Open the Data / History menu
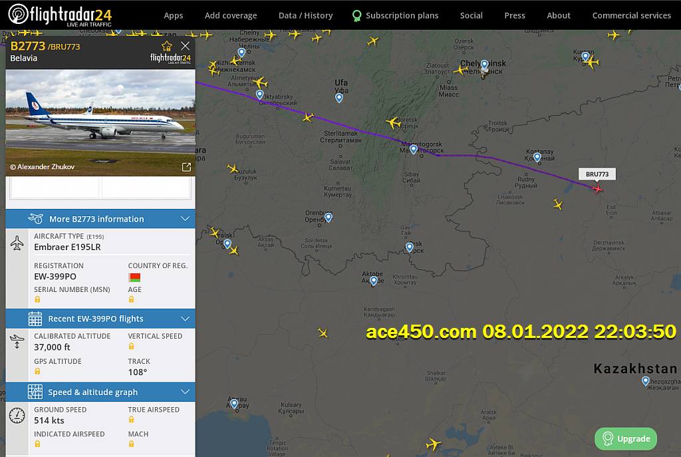Image resolution: width=681 pixels, height=457 pixels. [x=305, y=15]
